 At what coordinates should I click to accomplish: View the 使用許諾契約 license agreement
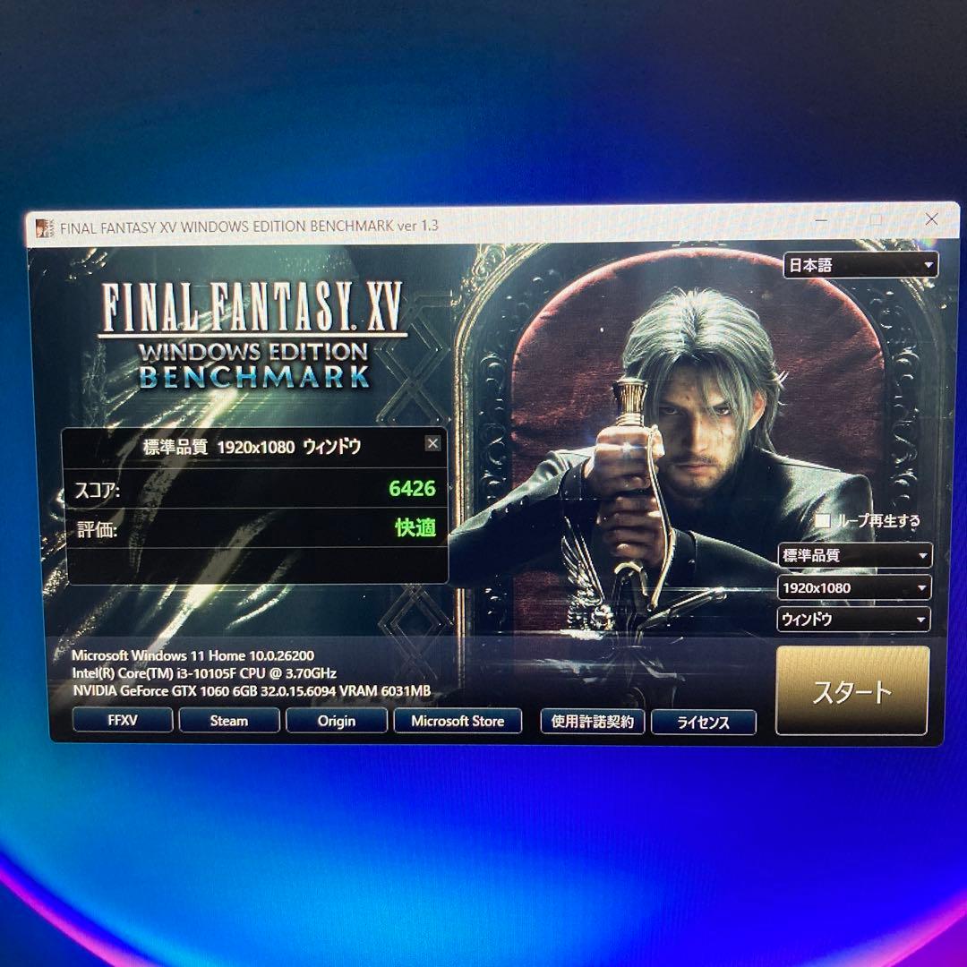(x=592, y=722)
